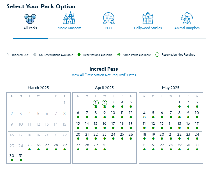
Task: Select March 31 on the calendar
Action: (x=21, y=156)
